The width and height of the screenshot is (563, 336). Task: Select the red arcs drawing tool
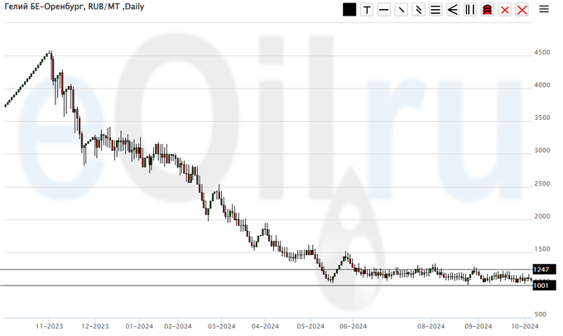coord(488,10)
